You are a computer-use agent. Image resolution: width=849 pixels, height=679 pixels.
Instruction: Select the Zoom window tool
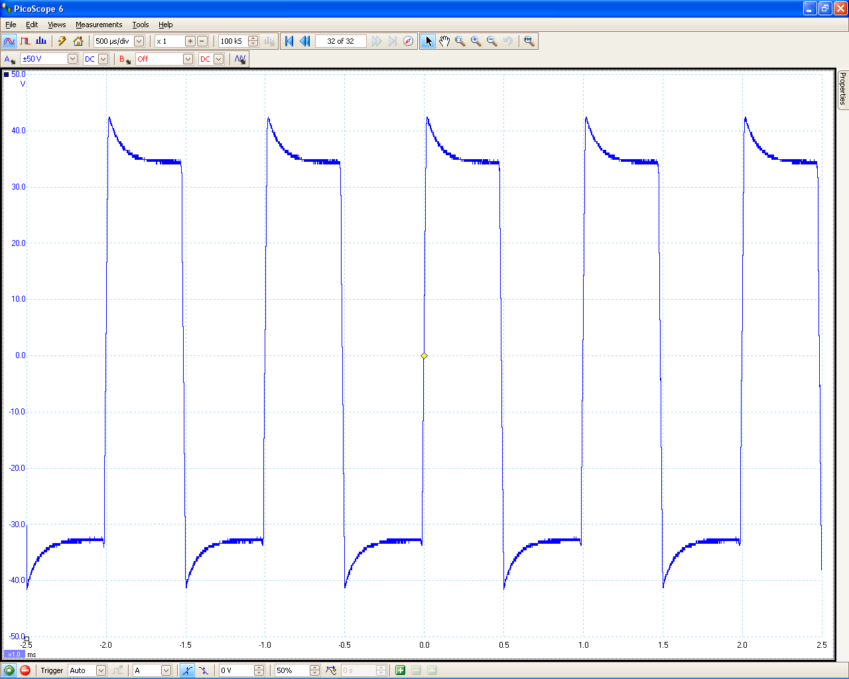pyautogui.click(x=460, y=41)
